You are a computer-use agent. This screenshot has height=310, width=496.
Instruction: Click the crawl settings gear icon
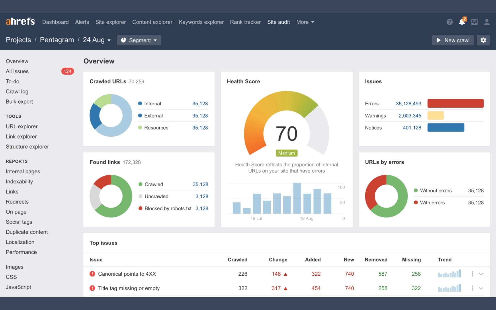(x=483, y=40)
